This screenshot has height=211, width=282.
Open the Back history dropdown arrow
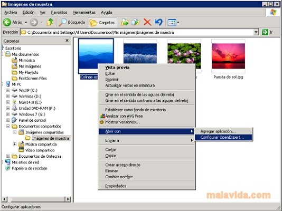coord(26,23)
